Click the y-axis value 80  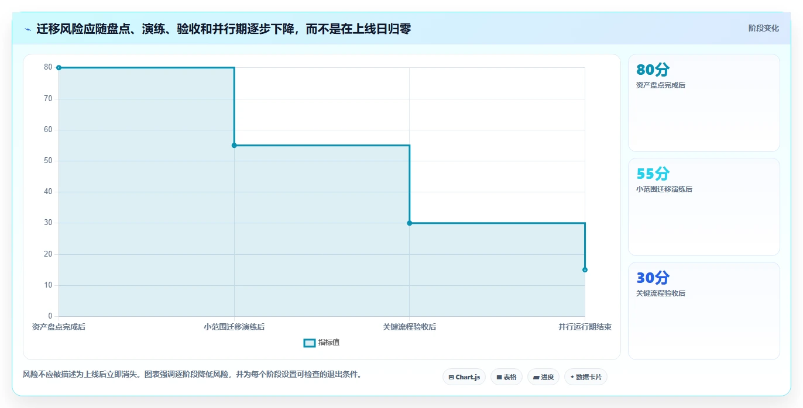[x=48, y=67]
